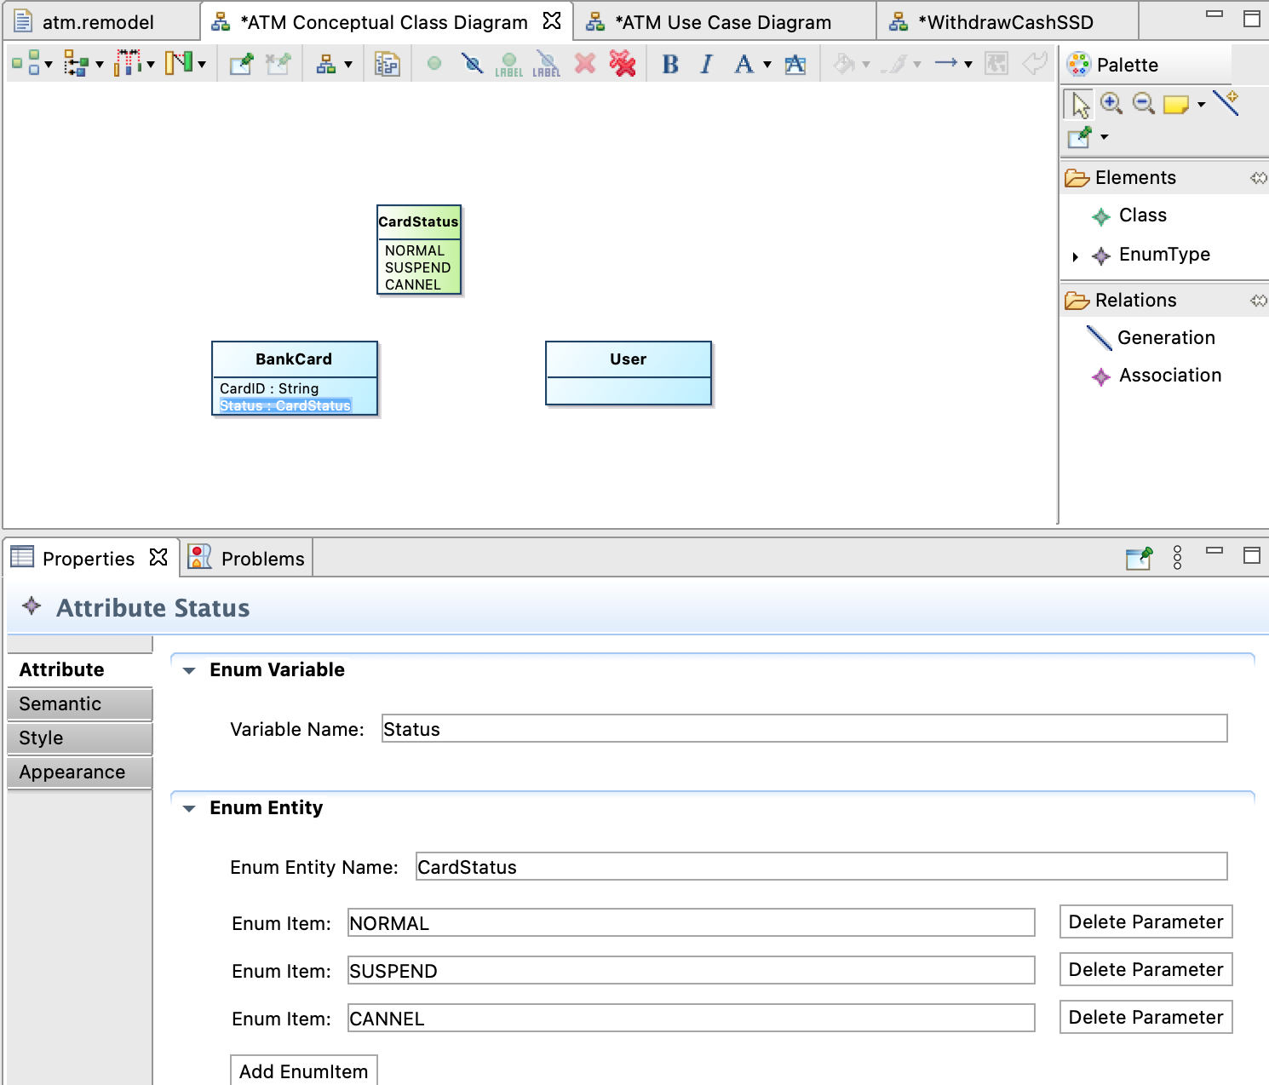Click the Italic font style icon
Image resolution: width=1269 pixels, height=1085 pixels.
[706, 64]
